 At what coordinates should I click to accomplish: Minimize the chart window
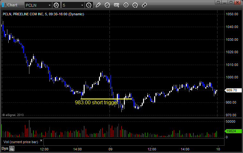click(225, 2)
